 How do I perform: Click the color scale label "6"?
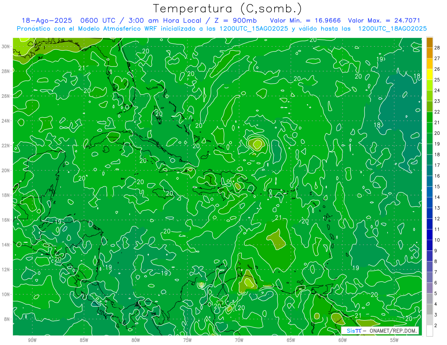coord(436,283)
